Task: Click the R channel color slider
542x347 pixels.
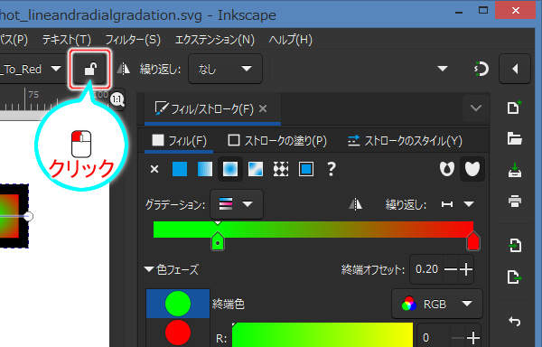Action: point(322,335)
